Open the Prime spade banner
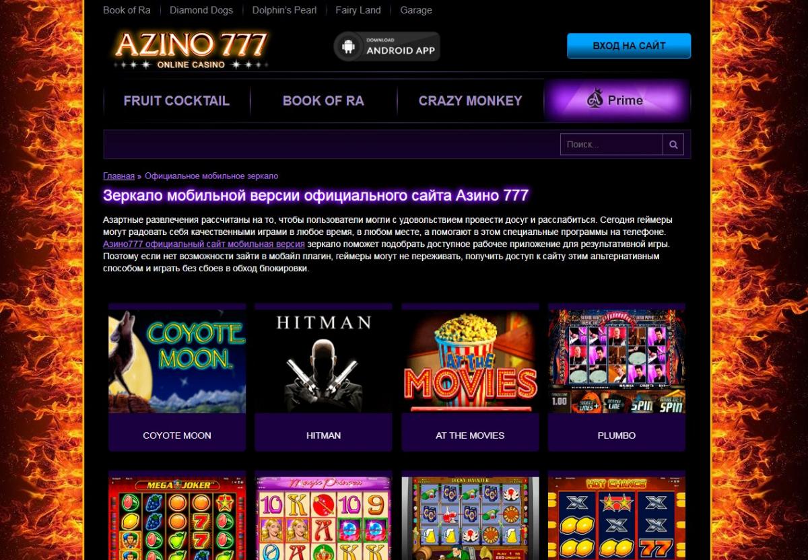Viewport: 808px width, 560px height. pyautogui.click(x=617, y=100)
